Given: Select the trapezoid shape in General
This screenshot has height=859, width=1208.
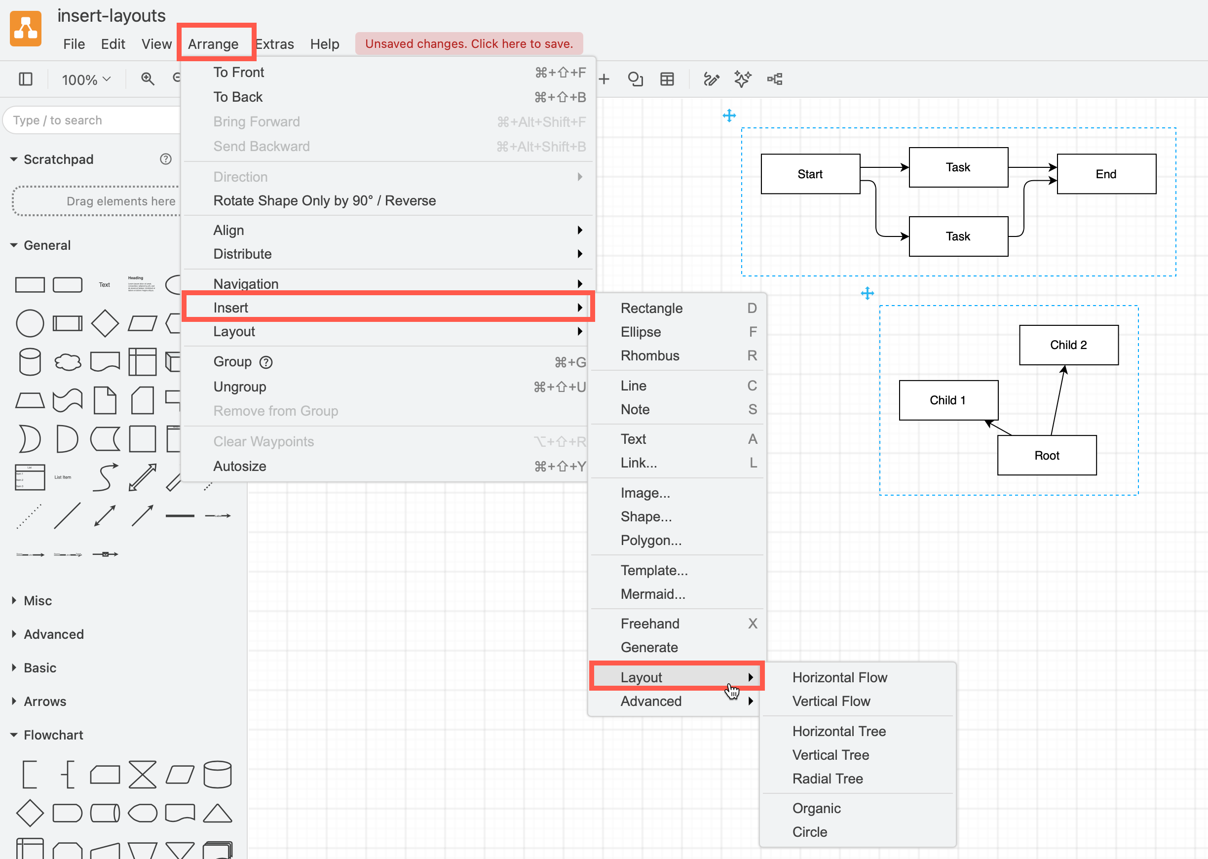Looking at the screenshot, I should [x=30, y=400].
